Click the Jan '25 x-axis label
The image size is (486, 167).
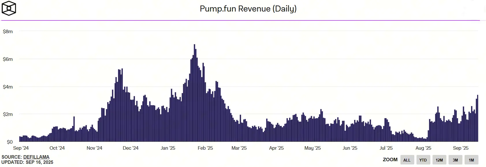coord(168,148)
